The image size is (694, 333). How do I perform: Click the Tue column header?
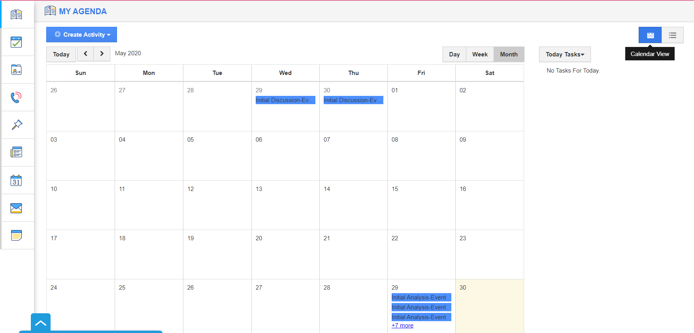(x=217, y=73)
